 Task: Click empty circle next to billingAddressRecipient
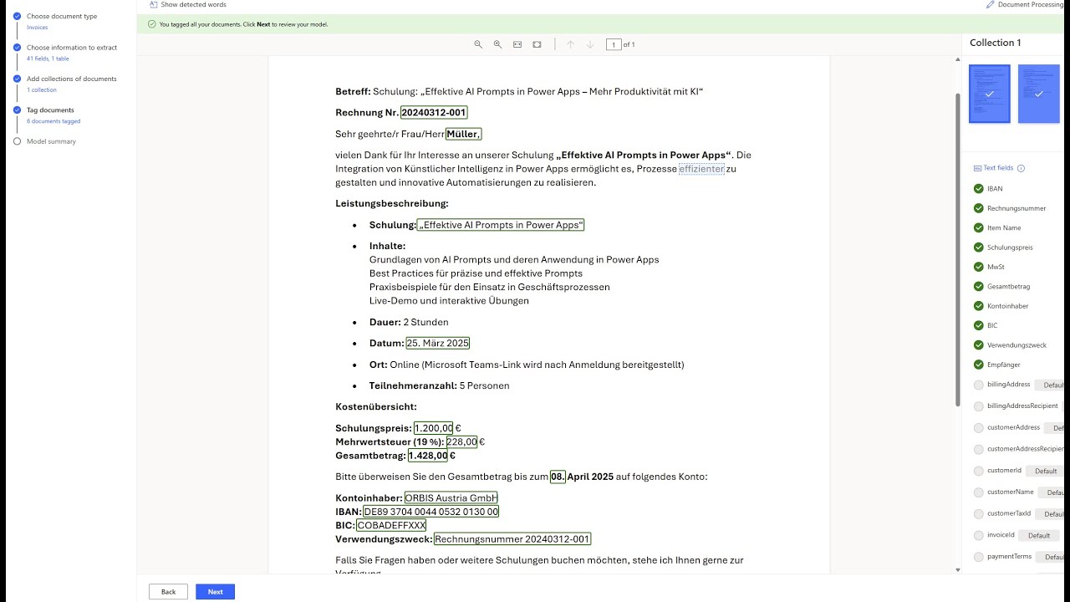[979, 406]
